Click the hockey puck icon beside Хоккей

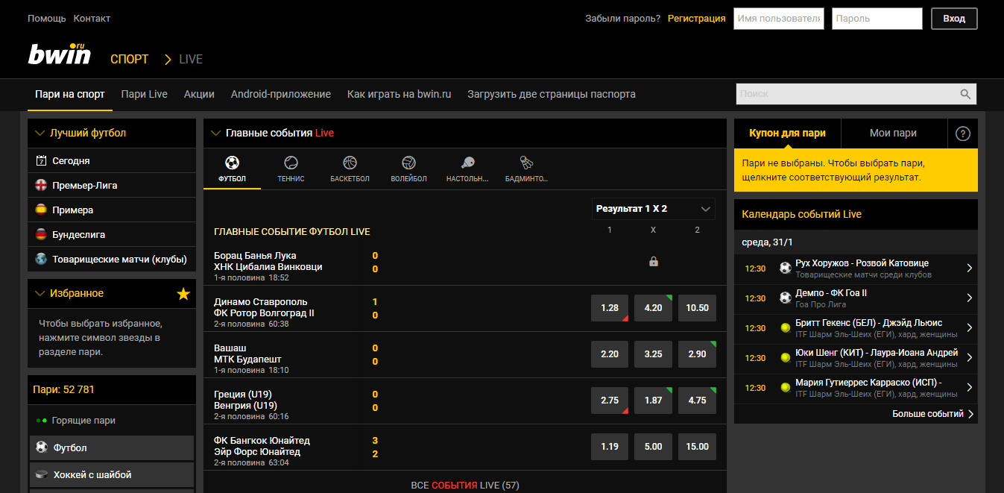42,474
